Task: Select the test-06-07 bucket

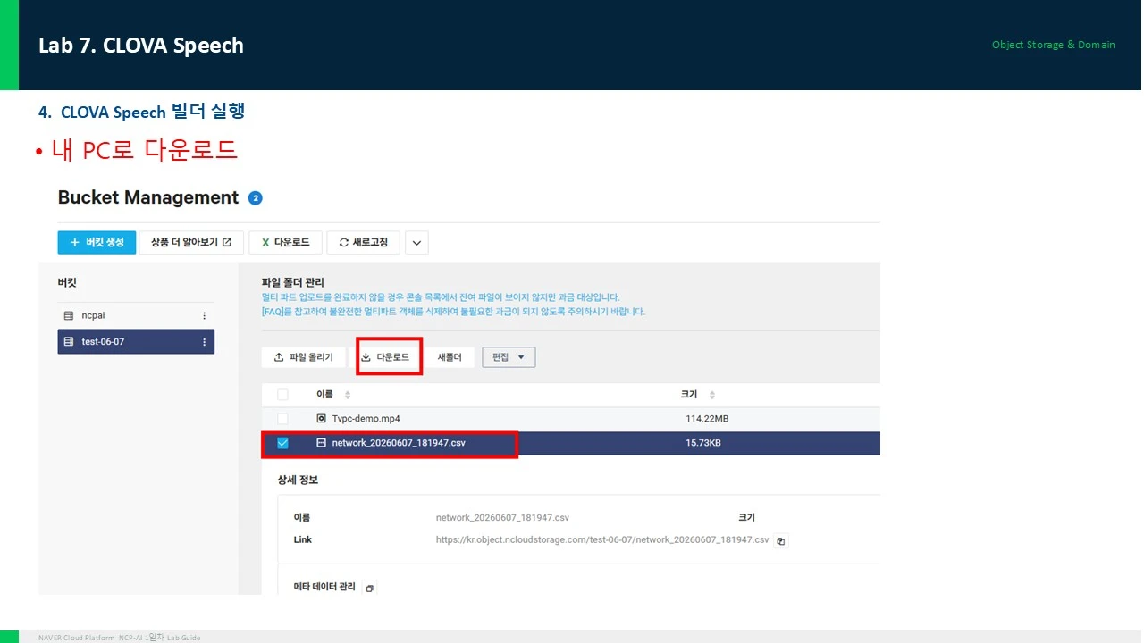Action: click(x=136, y=341)
